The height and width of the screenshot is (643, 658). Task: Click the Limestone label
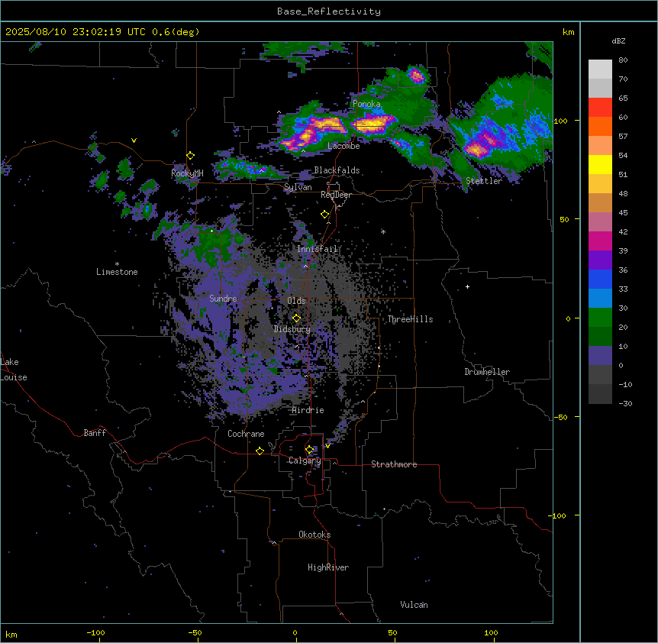[x=117, y=272]
